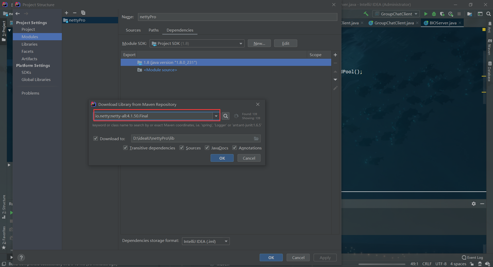Add a dependency with the plus icon beside Scope
This screenshot has width=493, height=267.
(335, 55)
